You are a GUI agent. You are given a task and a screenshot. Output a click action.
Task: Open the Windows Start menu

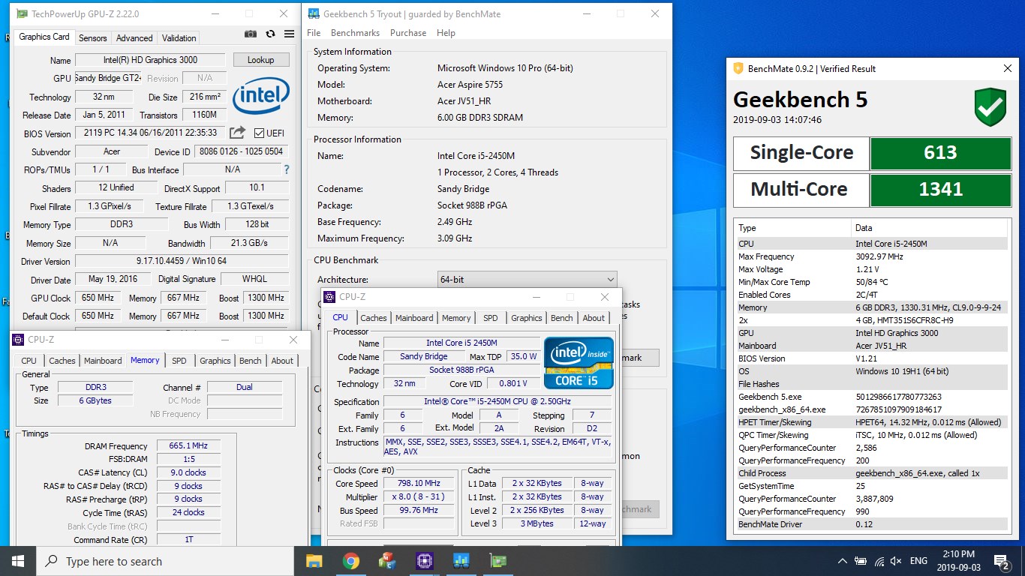coord(18,561)
